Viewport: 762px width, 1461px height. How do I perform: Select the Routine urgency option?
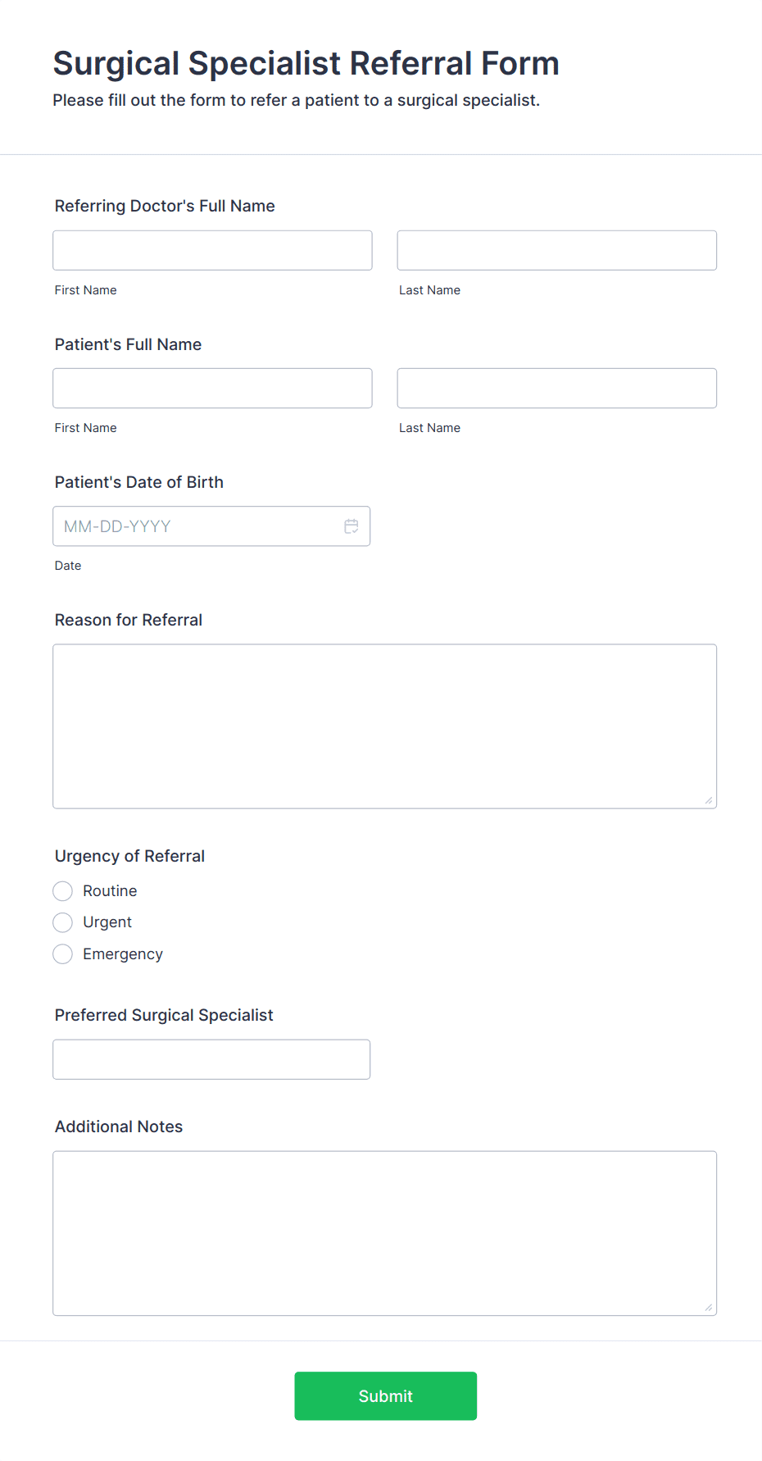pyautogui.click(x=63, y=891)
